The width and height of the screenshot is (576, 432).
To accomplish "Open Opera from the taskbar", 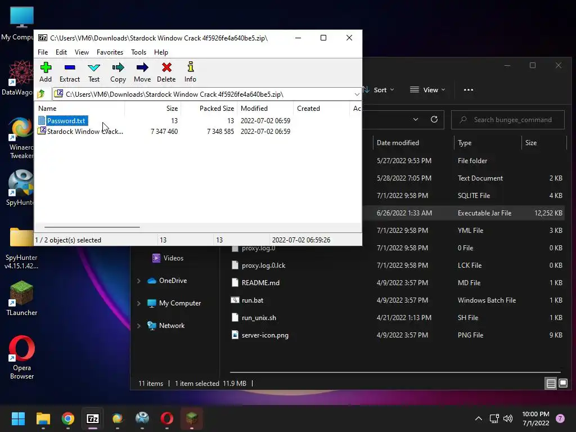I will pyautogui.click(x=166, y=418).
